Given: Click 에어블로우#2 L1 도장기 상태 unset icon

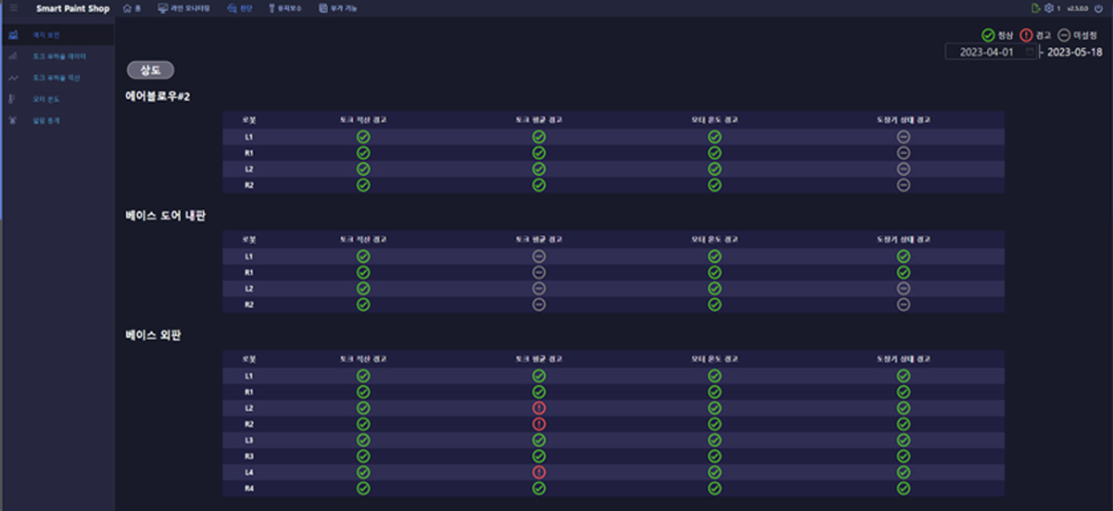Looking at the screenshot, I should click(x=904, y=137).
